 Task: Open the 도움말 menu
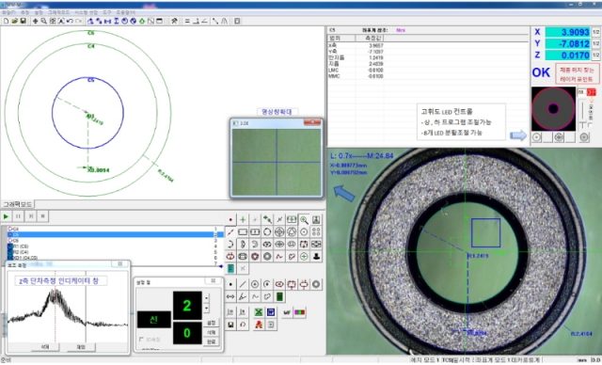click(x=126, y=12)
